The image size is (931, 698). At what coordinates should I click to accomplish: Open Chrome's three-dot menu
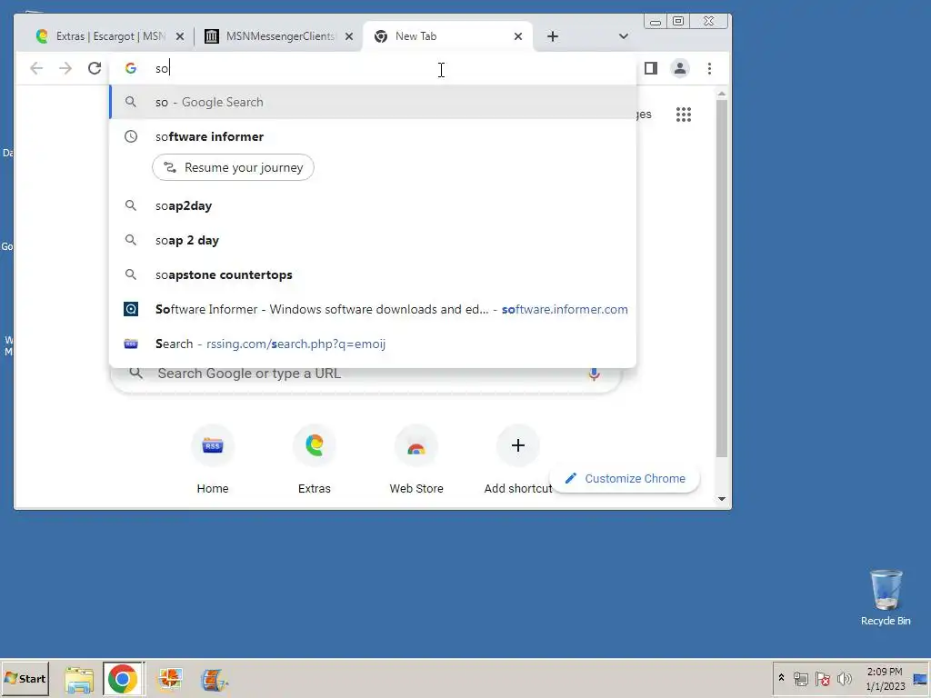point(709,68)
